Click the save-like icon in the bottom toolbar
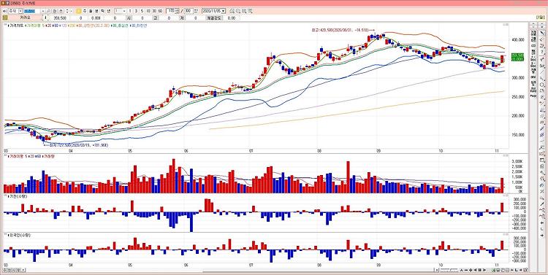The image size is (548, 275). point(498,270)
